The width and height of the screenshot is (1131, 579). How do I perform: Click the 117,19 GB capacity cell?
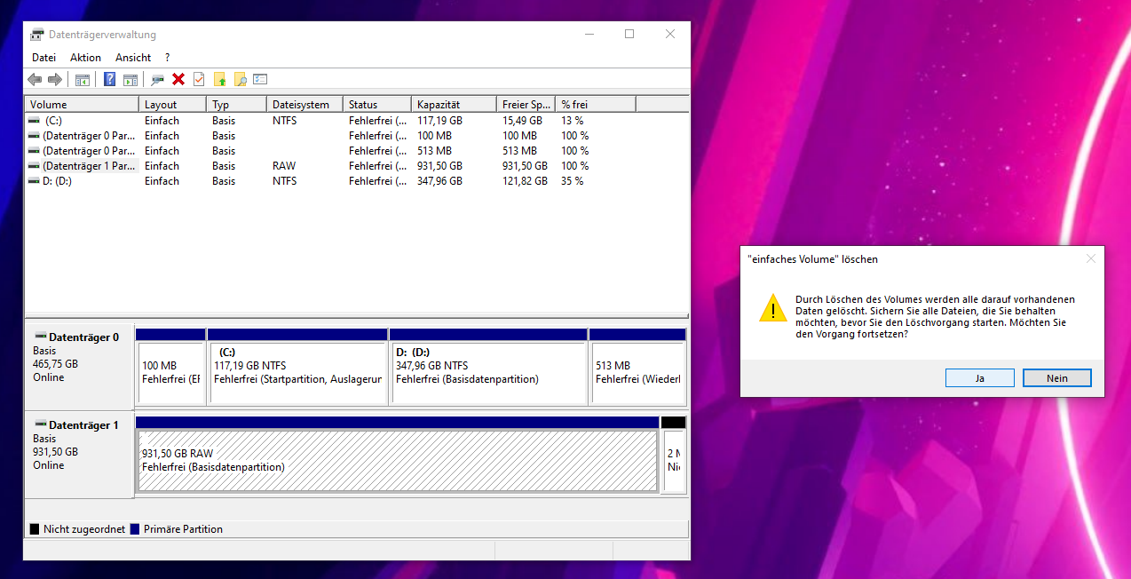pos(439,121)
